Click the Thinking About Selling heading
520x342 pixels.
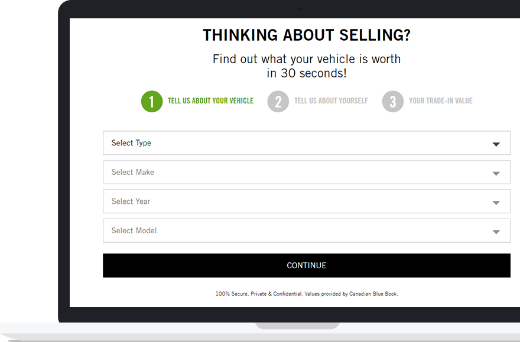[307, 35]
